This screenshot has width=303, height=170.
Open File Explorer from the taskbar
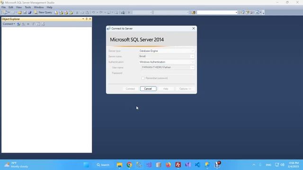(x=120, y=165)
